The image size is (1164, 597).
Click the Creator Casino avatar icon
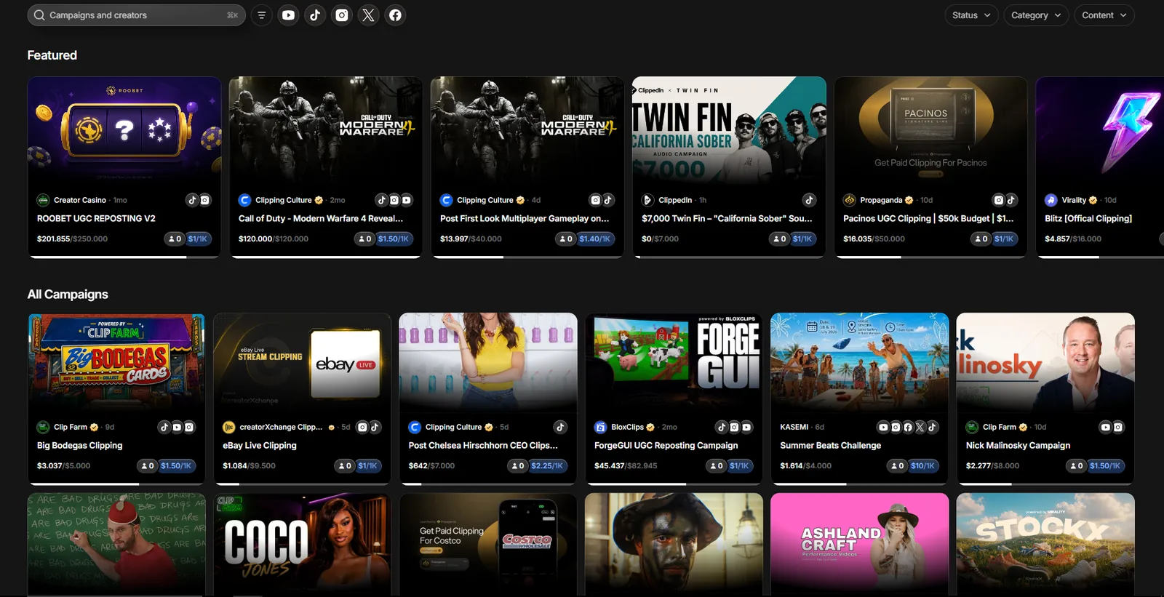point(43,200)
